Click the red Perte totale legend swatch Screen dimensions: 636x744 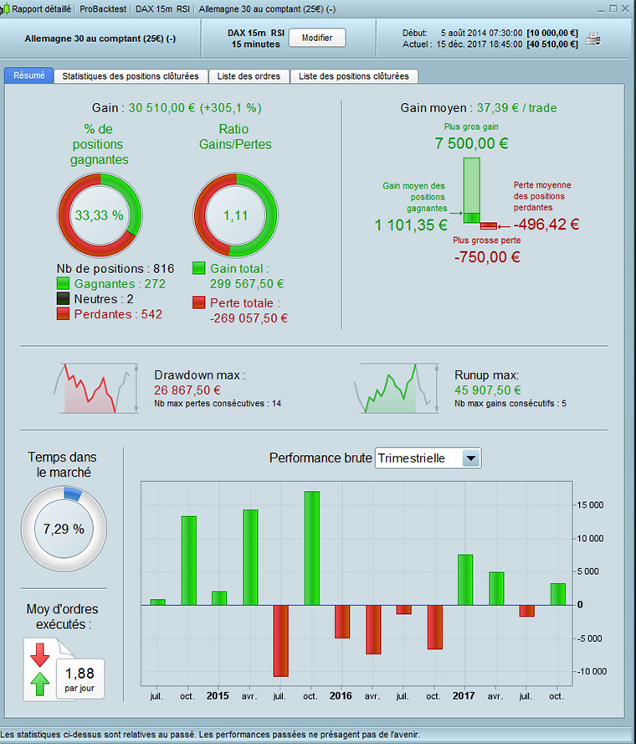pos(199,302)
